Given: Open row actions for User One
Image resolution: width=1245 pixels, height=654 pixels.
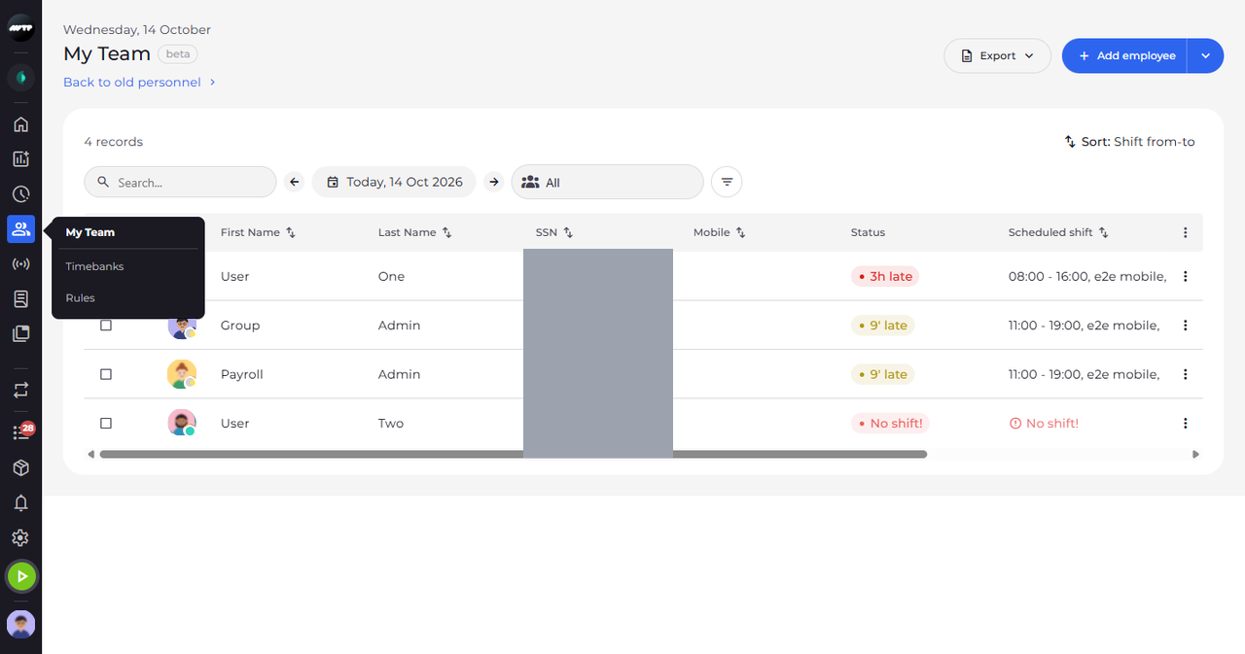Looking at the screenshot, I should tap(1185, 277).
